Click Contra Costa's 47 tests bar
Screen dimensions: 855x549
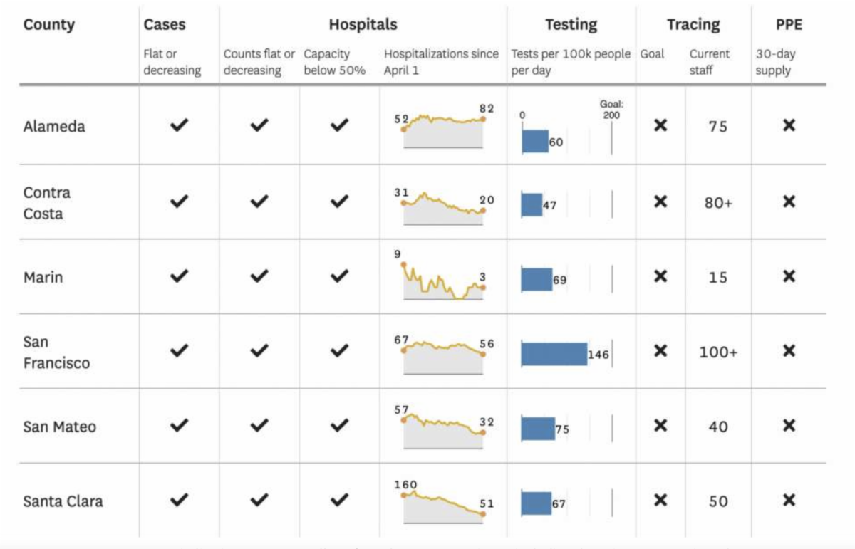pyautogui.click(x=532, y=205)
